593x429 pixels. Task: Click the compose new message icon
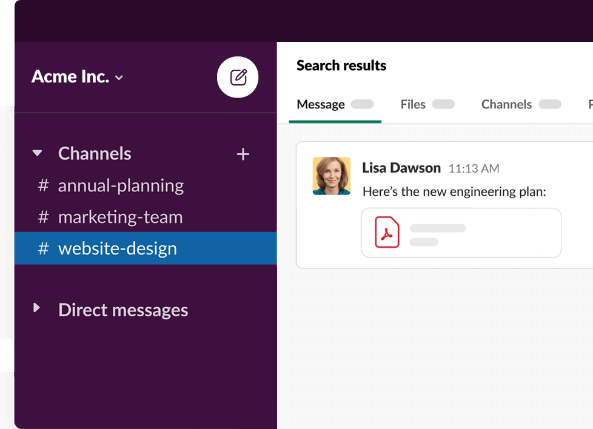tap(238, 77)
